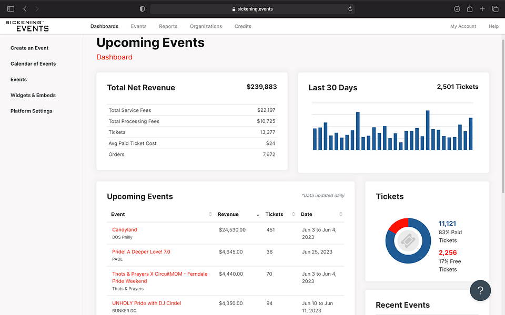Click the Recent Events heading

pyautogui.click(x=402, y=304)
